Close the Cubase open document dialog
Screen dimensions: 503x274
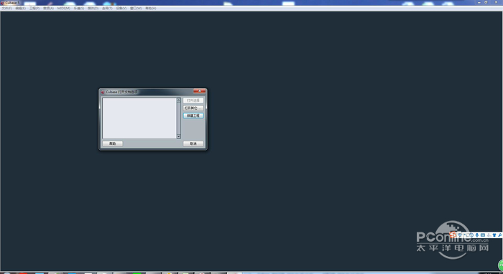pyautogui.click(x=199, y=91)
